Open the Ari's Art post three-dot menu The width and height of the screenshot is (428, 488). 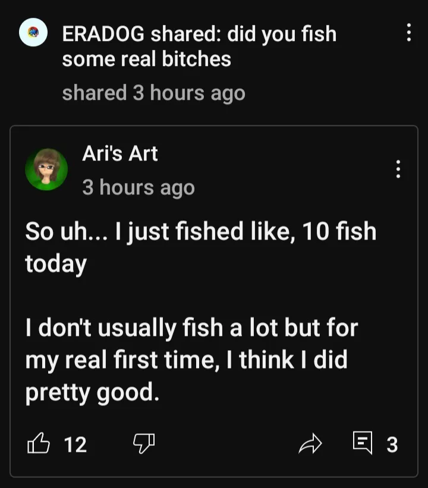tap(398, 169)
